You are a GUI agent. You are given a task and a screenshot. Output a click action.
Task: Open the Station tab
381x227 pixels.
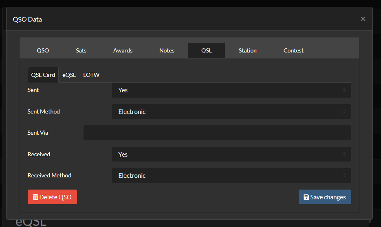[x=247, y=50]
